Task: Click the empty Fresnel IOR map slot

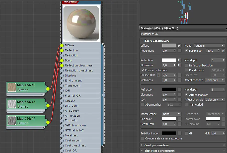Action: 179,75
